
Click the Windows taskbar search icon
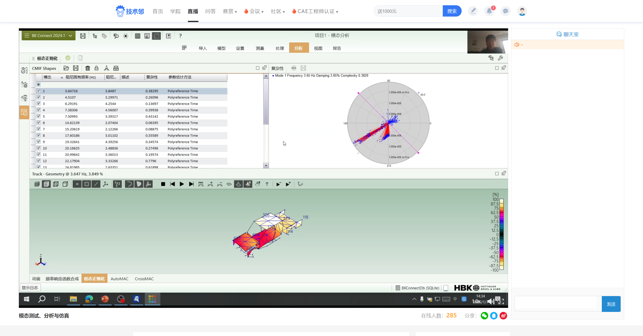(42, 299)
